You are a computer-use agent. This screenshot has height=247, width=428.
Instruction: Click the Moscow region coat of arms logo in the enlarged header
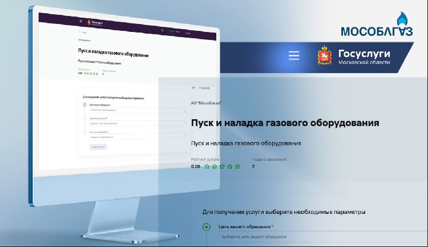[325, 55]
